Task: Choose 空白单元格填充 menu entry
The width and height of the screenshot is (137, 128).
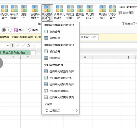Action: (60, 91)
